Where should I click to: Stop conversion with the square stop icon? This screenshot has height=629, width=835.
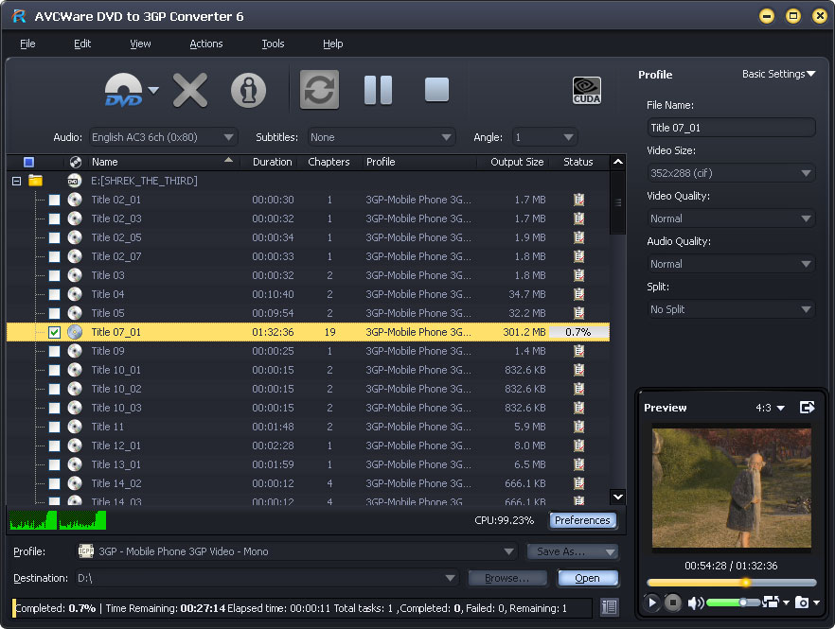point(436,90)
